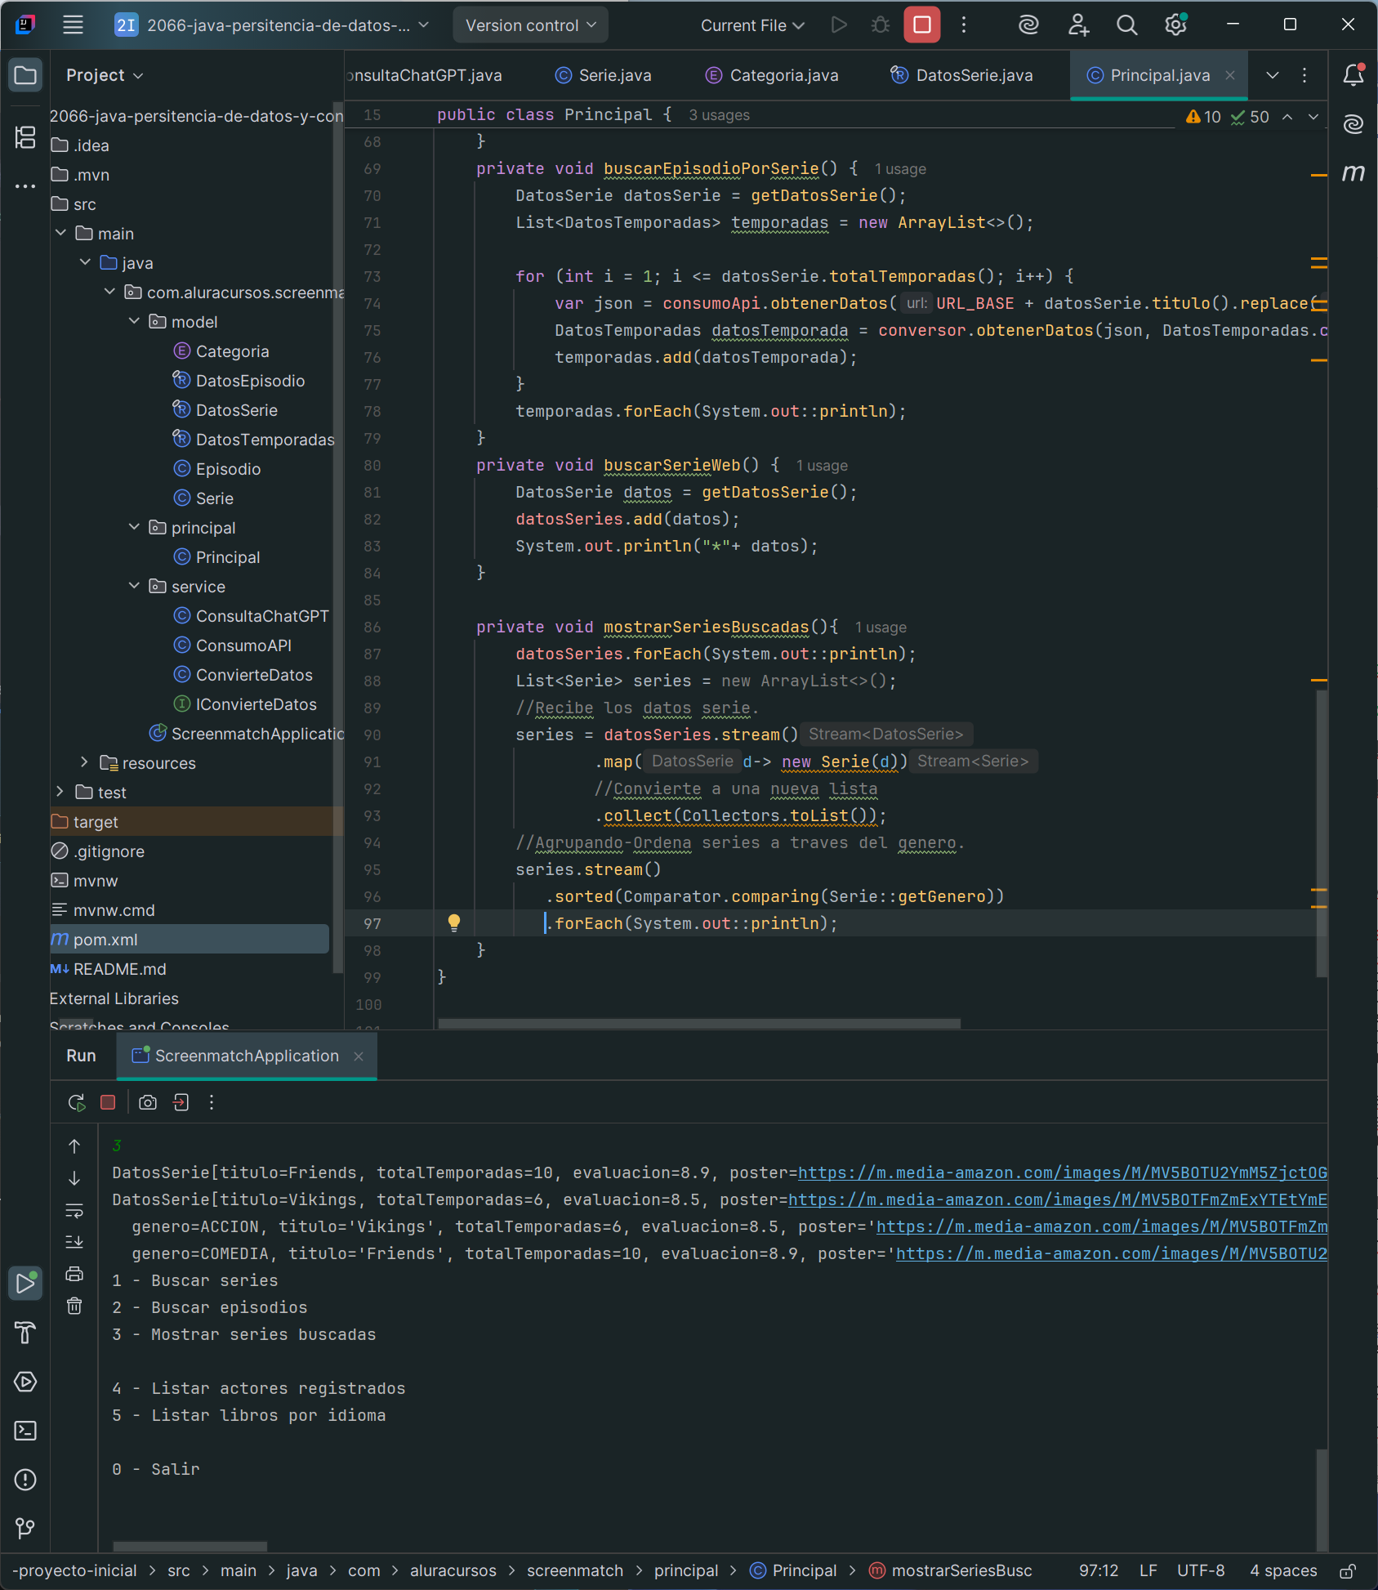Show hidden editor tabs chevron

tap(1272, 75)
